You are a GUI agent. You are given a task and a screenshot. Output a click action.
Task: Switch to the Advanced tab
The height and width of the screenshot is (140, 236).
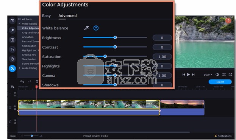[67, 16]
